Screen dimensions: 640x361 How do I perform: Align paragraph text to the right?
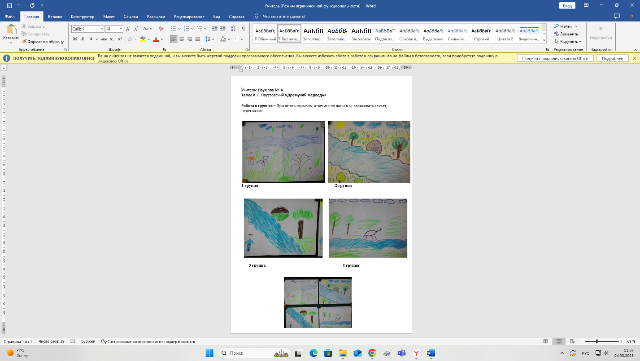(190, 39)
